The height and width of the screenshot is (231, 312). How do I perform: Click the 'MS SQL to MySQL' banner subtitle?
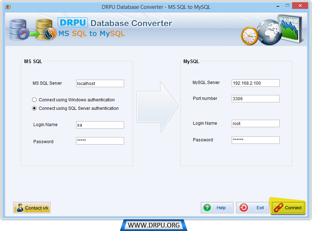point(92,34)
